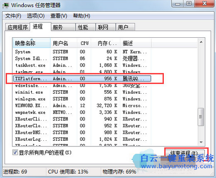Viewport: 216px width, 178px height.
Task: Select the wdswfsafe process row
Action: [x=82, y=86]
